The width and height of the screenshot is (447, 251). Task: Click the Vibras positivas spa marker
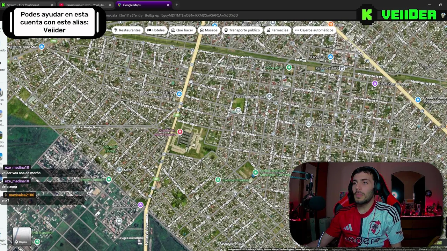[269, 96]
